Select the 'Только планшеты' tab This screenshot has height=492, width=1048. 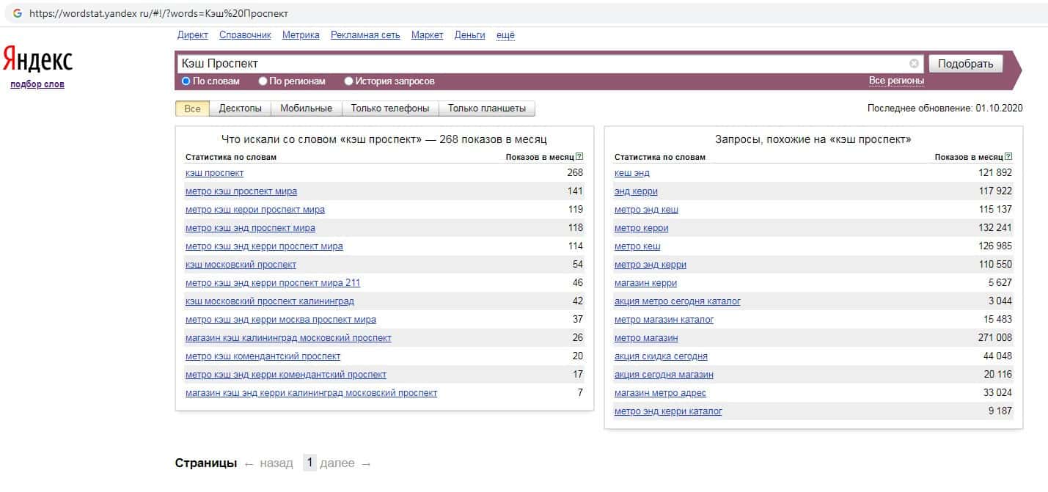pyautogui.click(x=486, y=109)
